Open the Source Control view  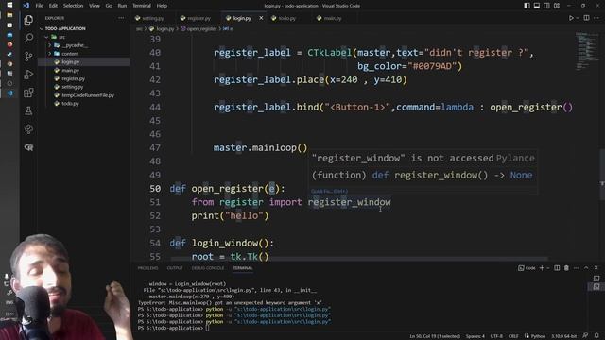(x=28, y=57)
